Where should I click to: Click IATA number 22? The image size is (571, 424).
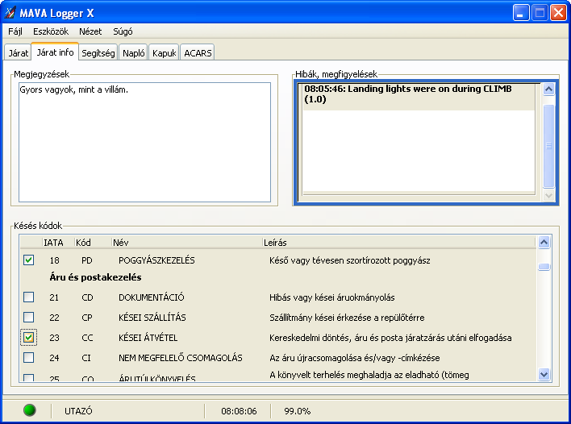(55, 318)
